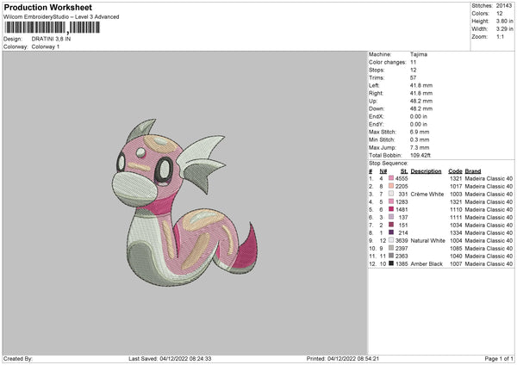Select the Color changes label
The height and width of the screenshot is (365, 517).
(x=388, y=62)
